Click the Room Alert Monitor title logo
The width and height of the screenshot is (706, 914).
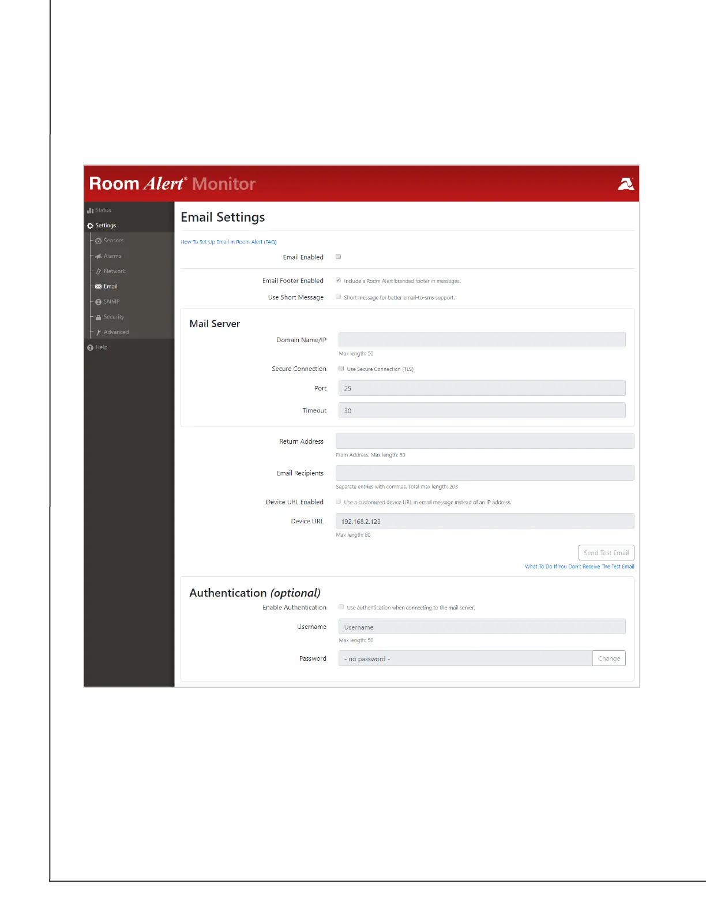tap(172, 183)
